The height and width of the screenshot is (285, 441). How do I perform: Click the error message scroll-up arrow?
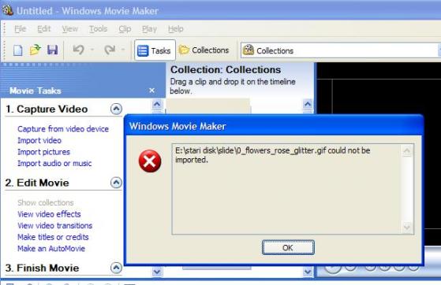tap(407, 151)
